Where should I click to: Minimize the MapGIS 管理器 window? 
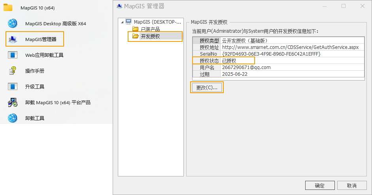click(x=325, y=6)
